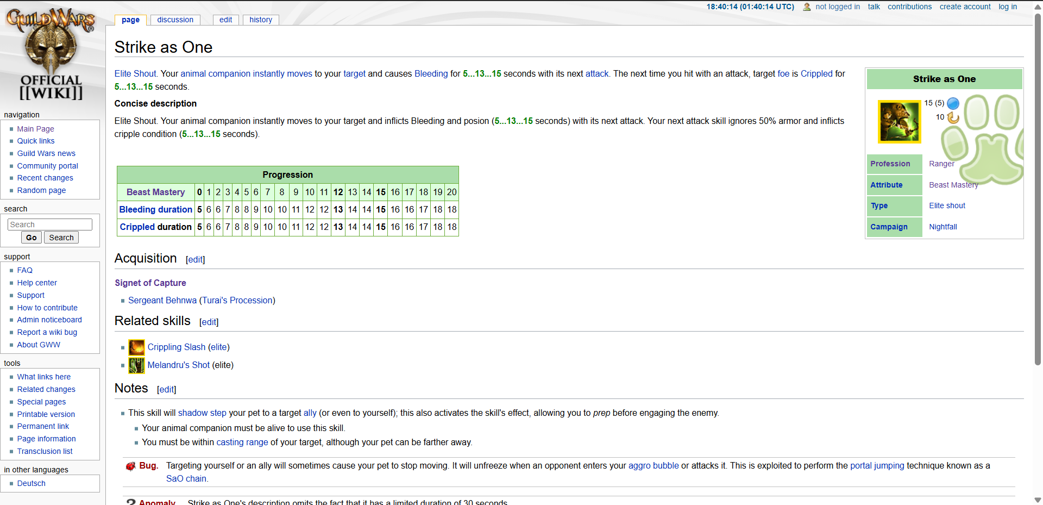Click What links here
The height and width of the screenshot is (505, 1043).
pyautogui.click(x=44, y=377)
